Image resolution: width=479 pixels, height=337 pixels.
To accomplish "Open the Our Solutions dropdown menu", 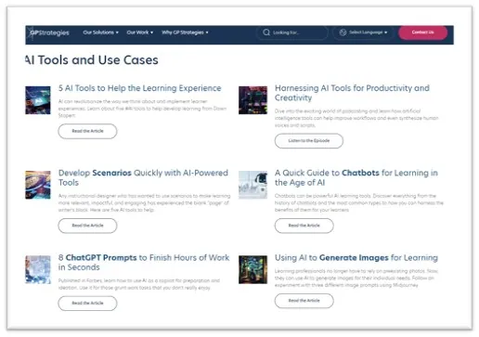I will pos(100,32).
